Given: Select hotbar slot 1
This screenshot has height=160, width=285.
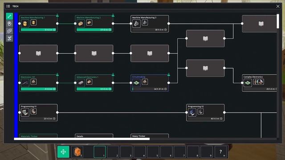Looking at the screenshot, I should [100, 152].
